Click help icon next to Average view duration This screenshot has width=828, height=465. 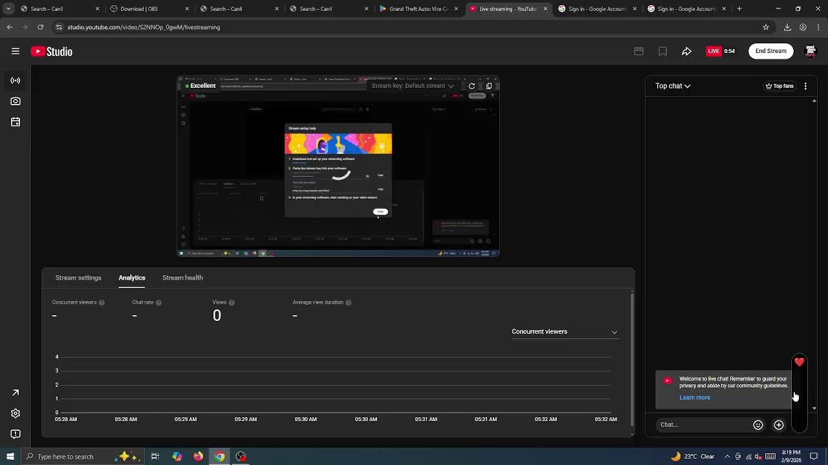pyautogui.click(x=348, y=302)
